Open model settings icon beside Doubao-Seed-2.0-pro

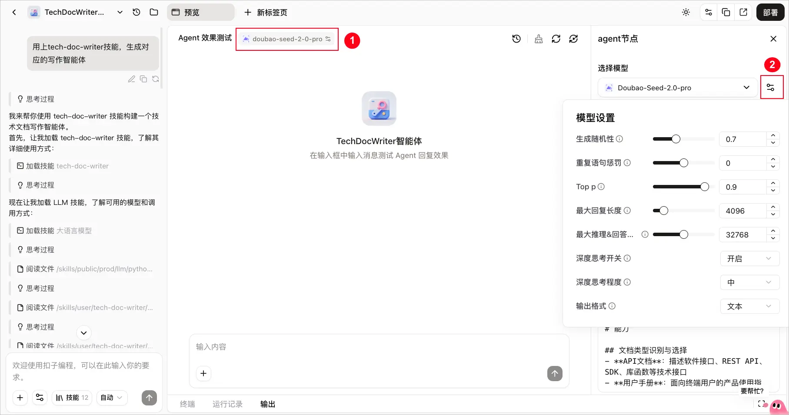(771, 87)
